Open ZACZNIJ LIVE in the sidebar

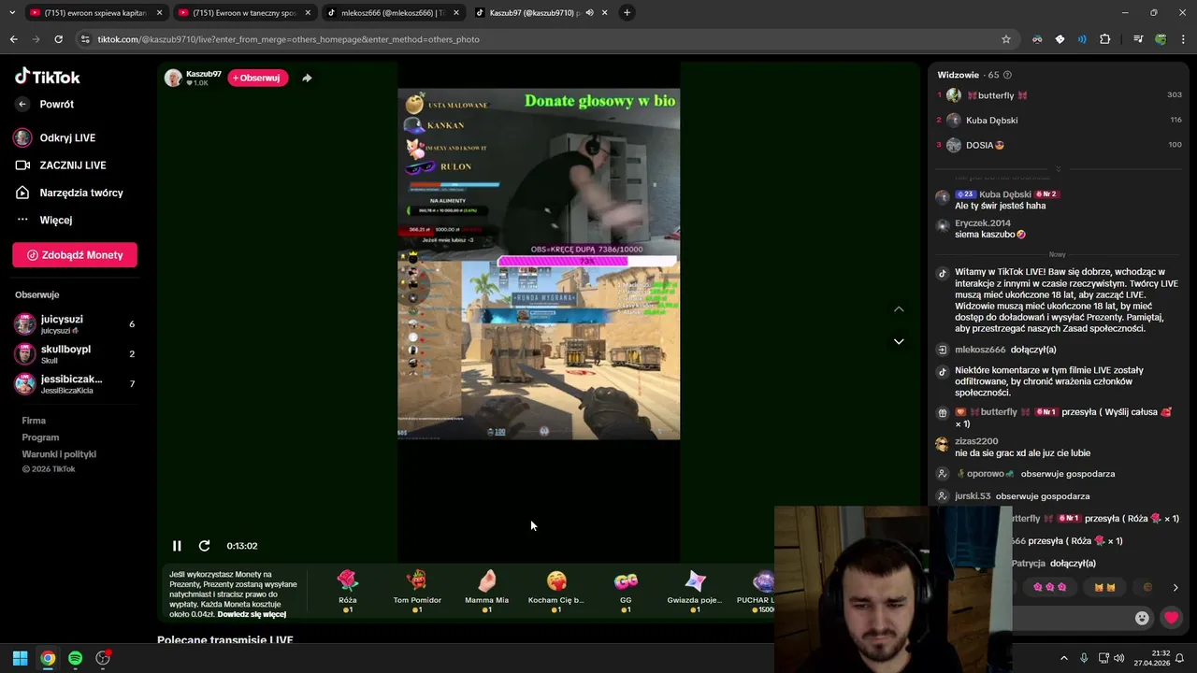72,165
